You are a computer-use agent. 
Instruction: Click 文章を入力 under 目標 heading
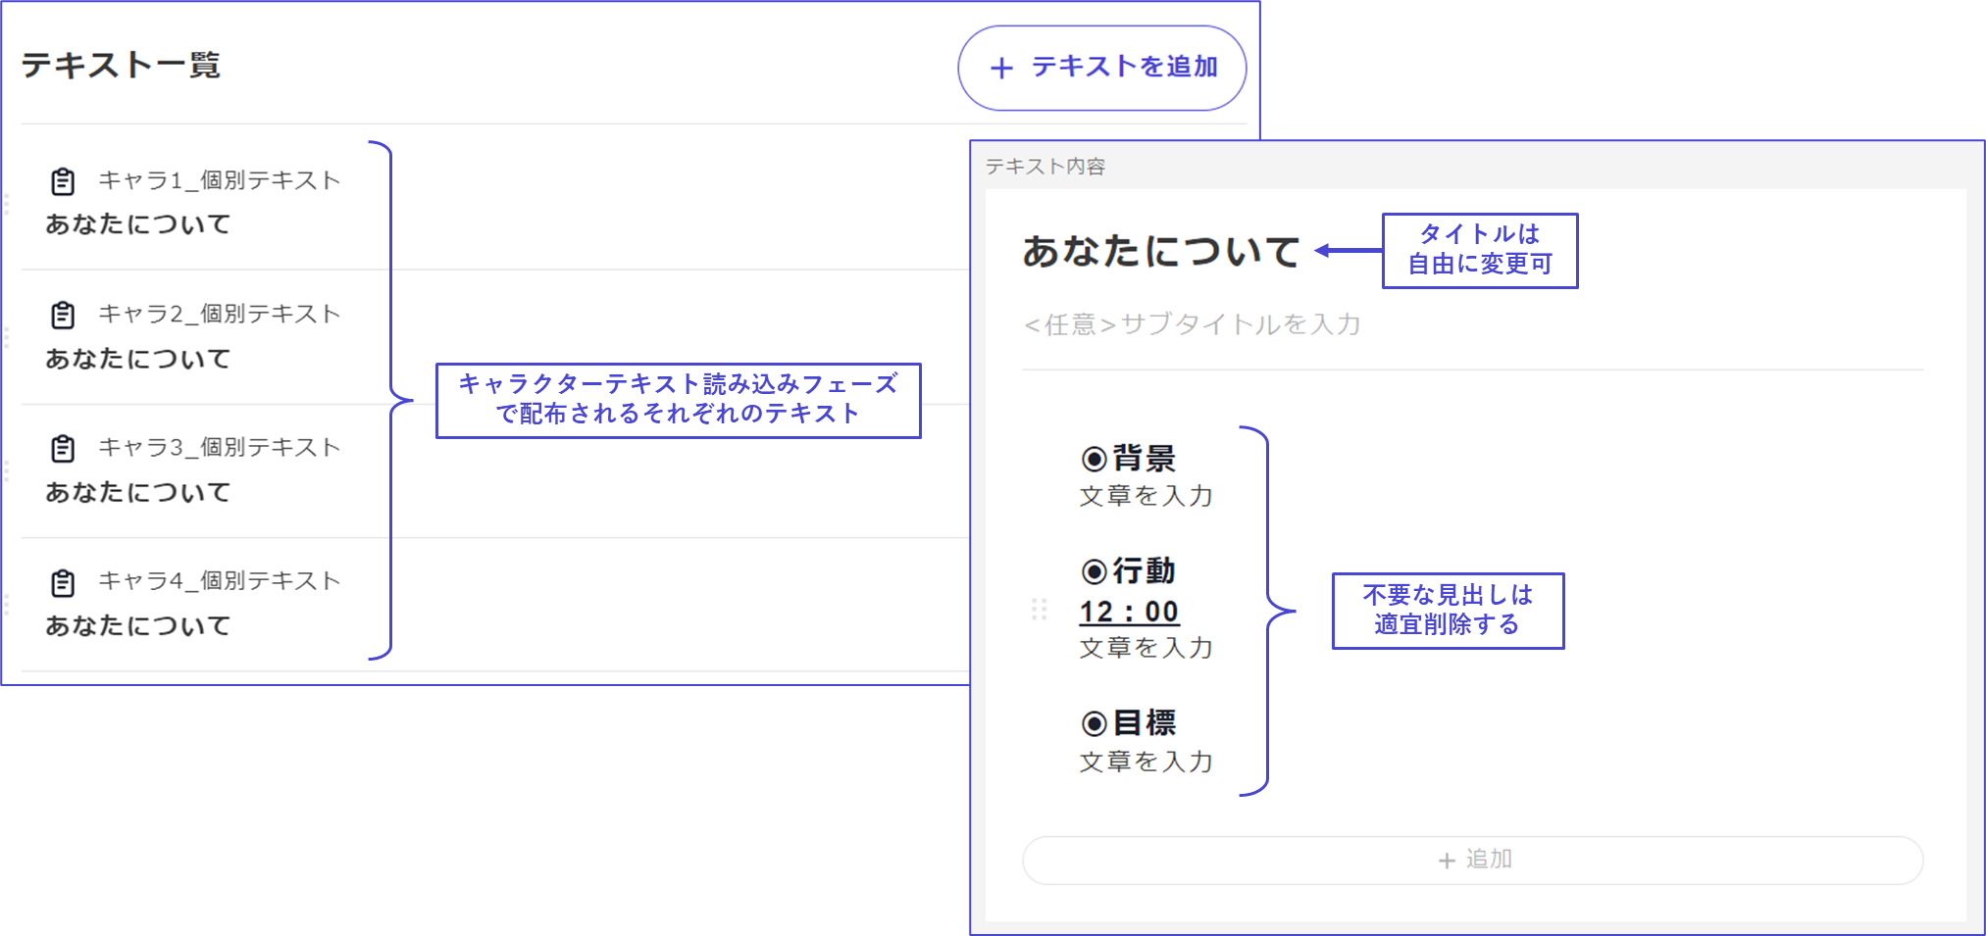[x=1146, y=762]
